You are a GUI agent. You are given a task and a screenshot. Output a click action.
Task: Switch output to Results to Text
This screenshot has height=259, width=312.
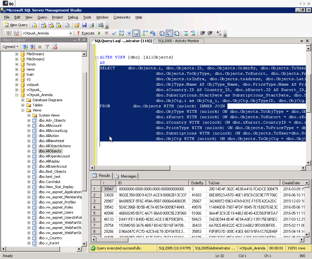pyautogui.click(x=162, y=33)
